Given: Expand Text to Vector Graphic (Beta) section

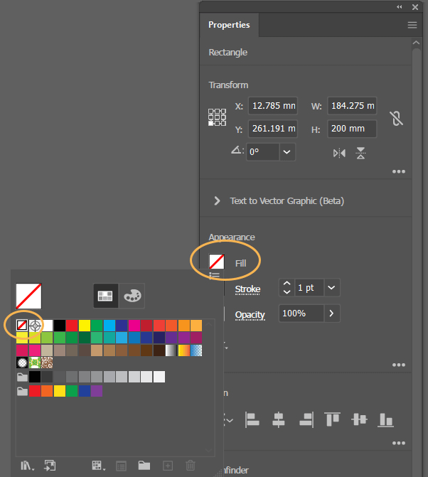Looking at the screenshot, I should click(x=217, y=201).
